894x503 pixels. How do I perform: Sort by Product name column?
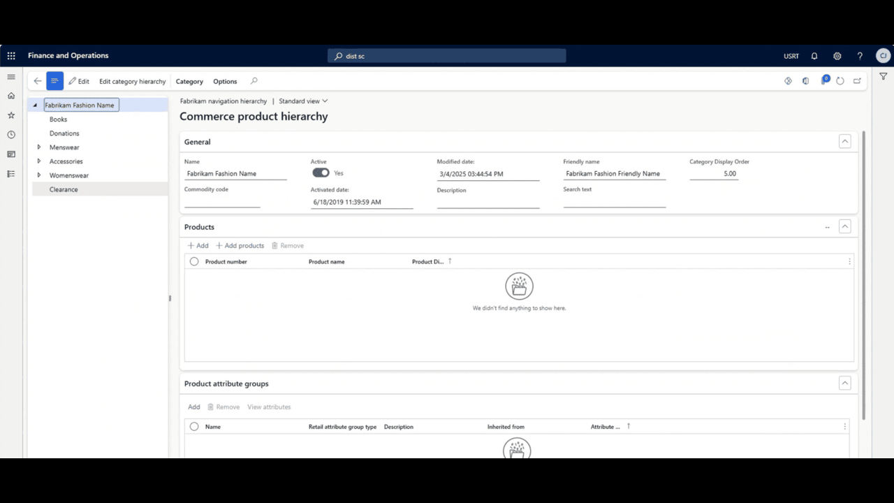click(326, 262)
